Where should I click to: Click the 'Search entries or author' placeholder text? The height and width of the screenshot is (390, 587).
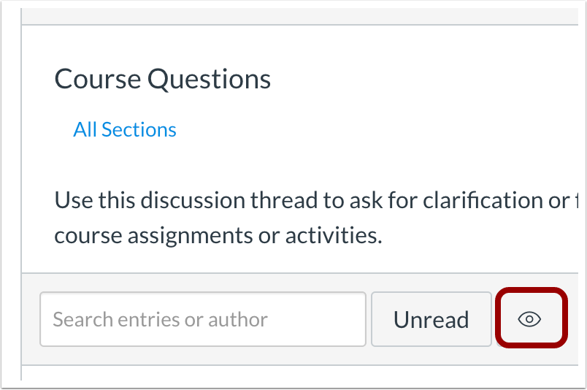pyautogui.click(x=160, y=320)
